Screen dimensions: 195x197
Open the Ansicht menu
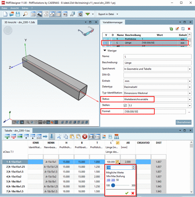pos(15,8)
